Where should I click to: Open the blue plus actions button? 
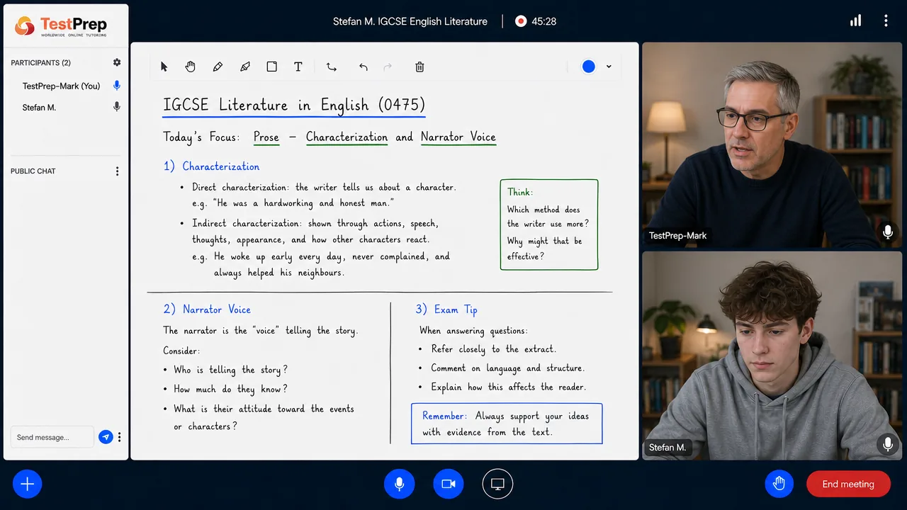tap(28, 484)
